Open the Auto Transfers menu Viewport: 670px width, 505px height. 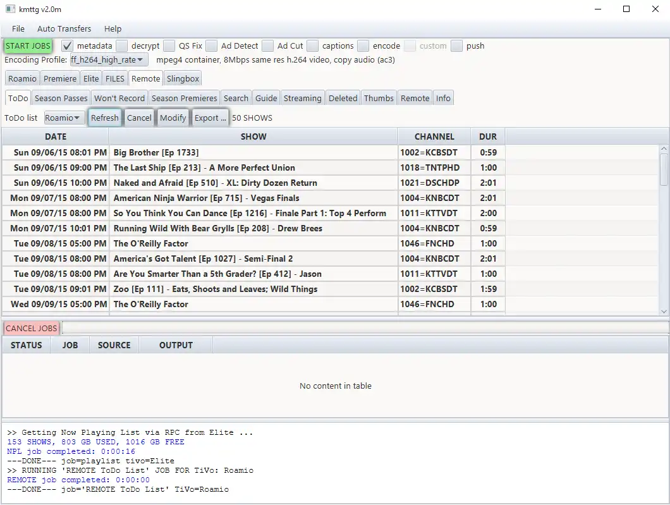pyautogui.click(x=64, y=29)
